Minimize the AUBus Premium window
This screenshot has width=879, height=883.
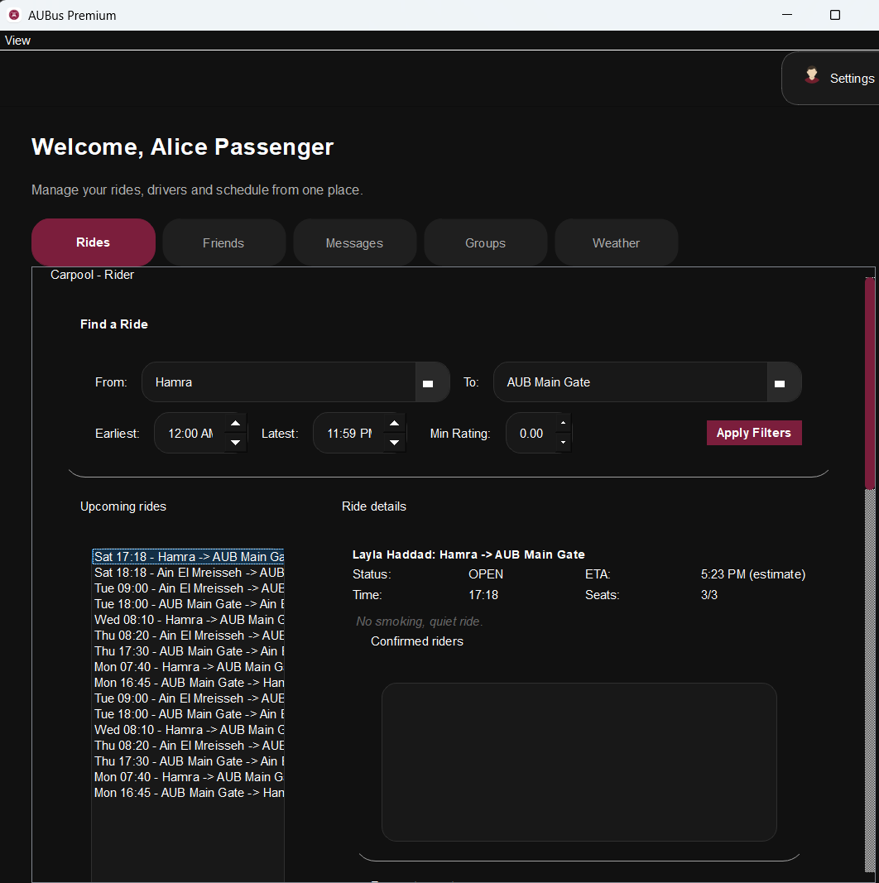787,15
